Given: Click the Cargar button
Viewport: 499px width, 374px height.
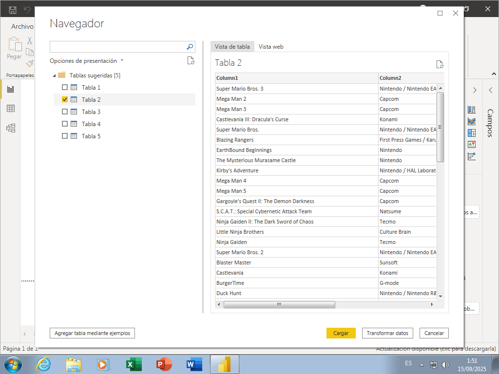Looking at the screenshot, I should pyautogui.click(x=341, y=333).
